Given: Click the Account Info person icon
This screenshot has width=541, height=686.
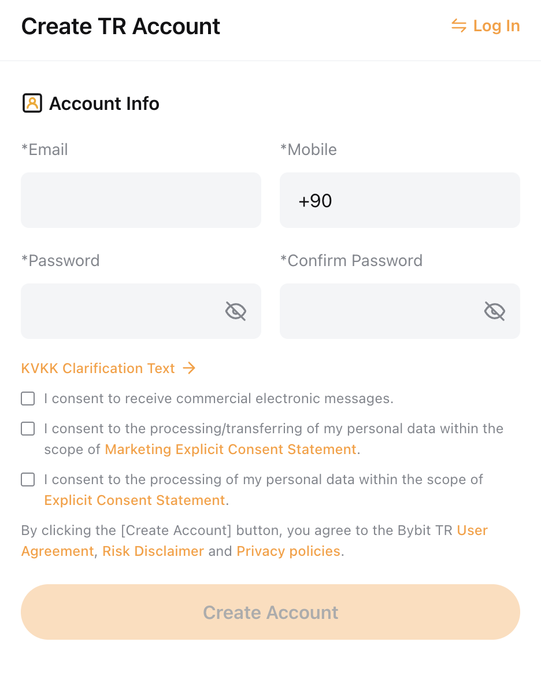Looking at the screenshot, I should 32,104.
